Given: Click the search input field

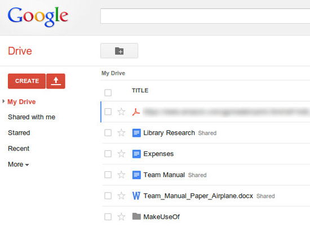Looking at the screenshot, I should point(205,16).
